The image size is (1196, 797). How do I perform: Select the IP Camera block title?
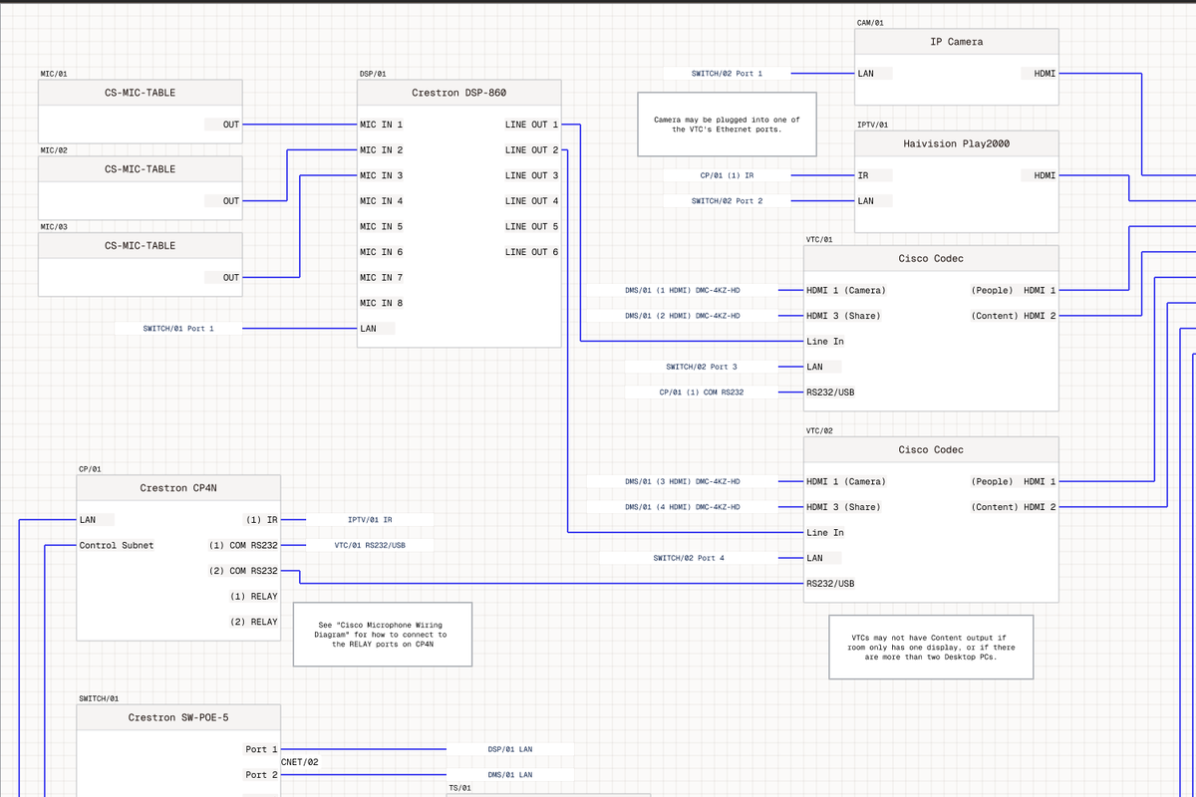tap(956, 42)
